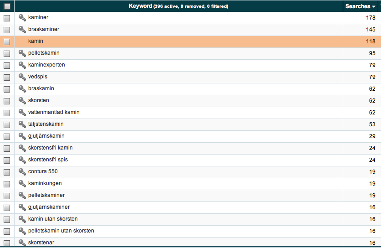Click the key icon next to skorsten
Image resolution: width=381 pixels, height=248 pixels.
pyautogui.click(x=22, y=101)
